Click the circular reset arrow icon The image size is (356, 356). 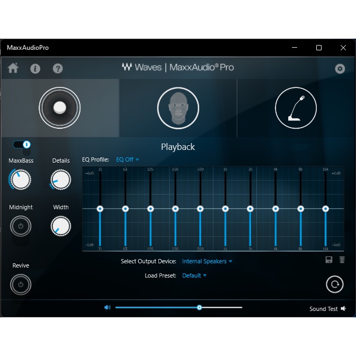(x=334, y=284)
